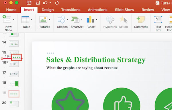172x110 pixels.
Task: Click the Undo arrow icon
Action: 45,3
